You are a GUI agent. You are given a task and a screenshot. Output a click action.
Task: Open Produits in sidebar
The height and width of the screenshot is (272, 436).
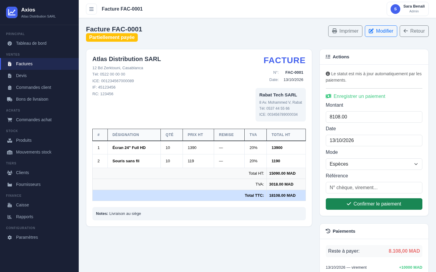click(x=39, y=140)
